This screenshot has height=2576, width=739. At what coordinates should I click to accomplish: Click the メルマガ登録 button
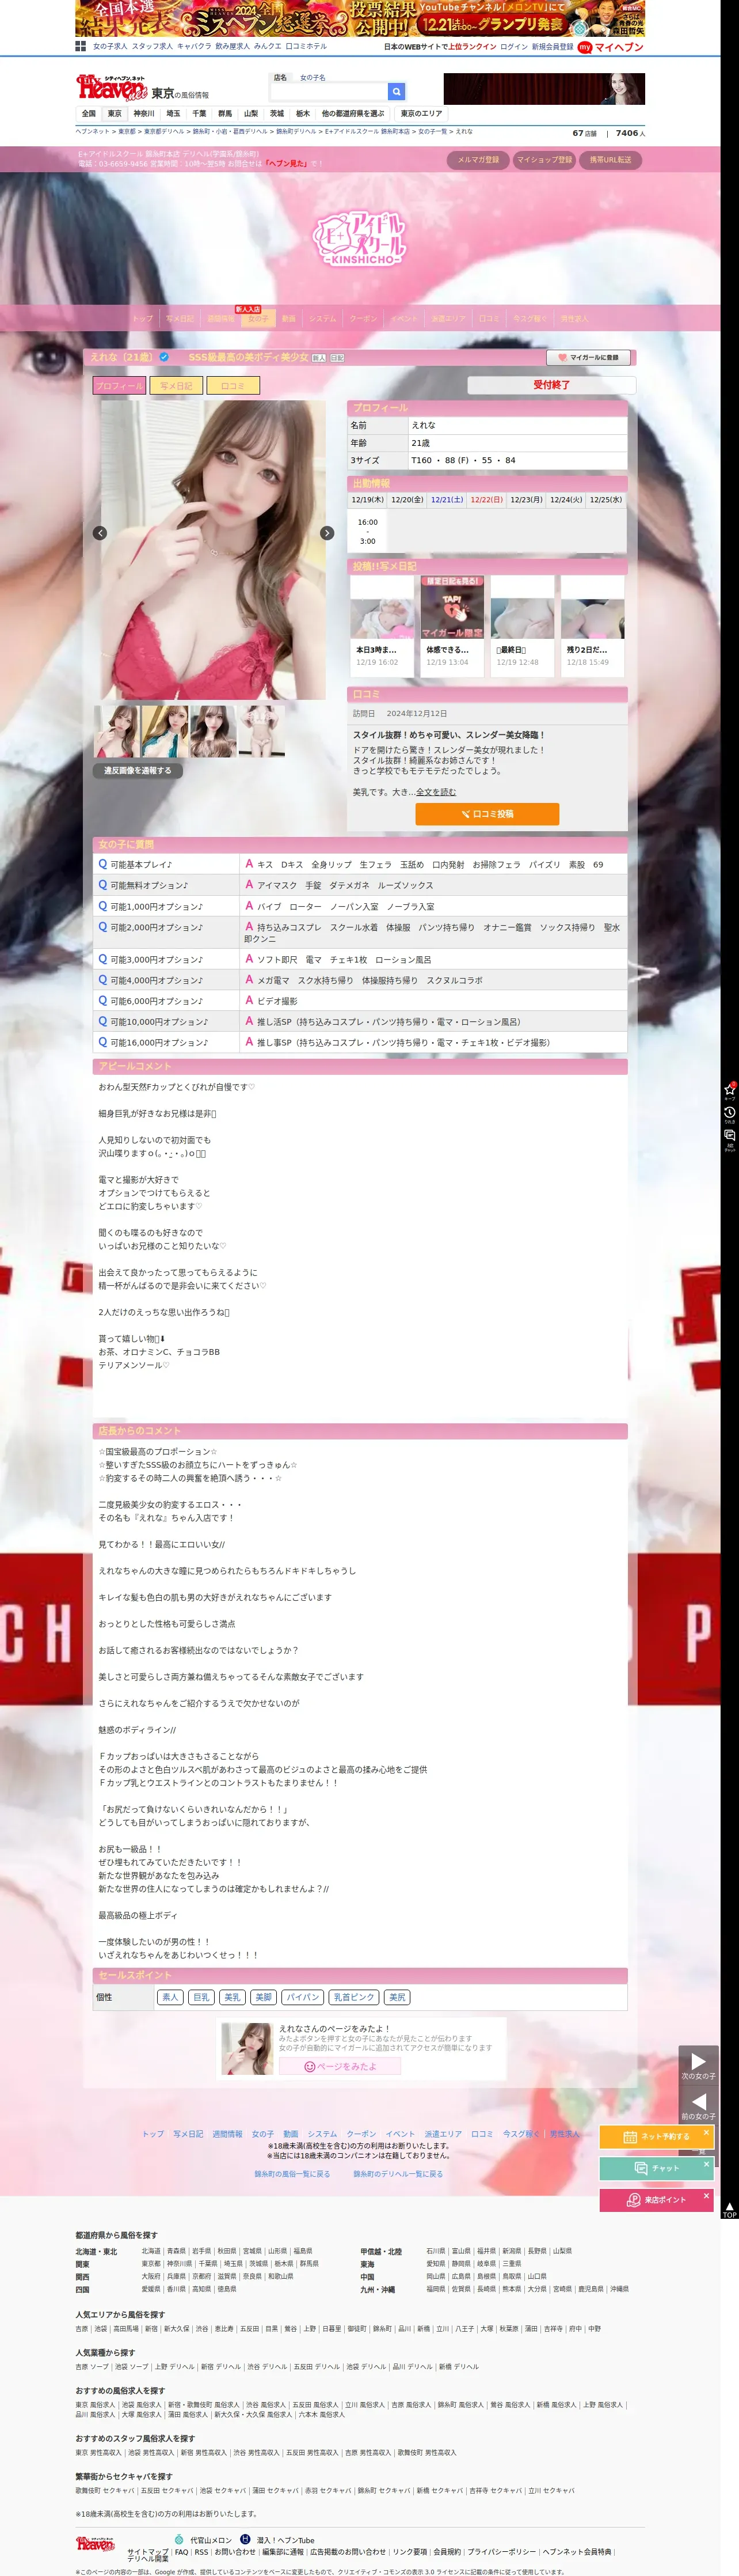click(x=478, y=160)
